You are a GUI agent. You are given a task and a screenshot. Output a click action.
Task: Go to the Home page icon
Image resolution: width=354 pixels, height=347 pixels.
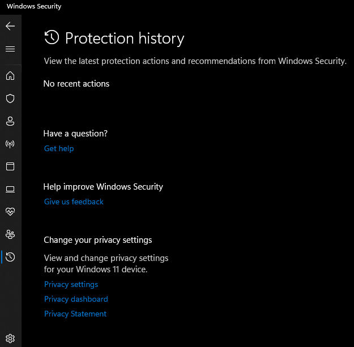[x=10, y=76]
